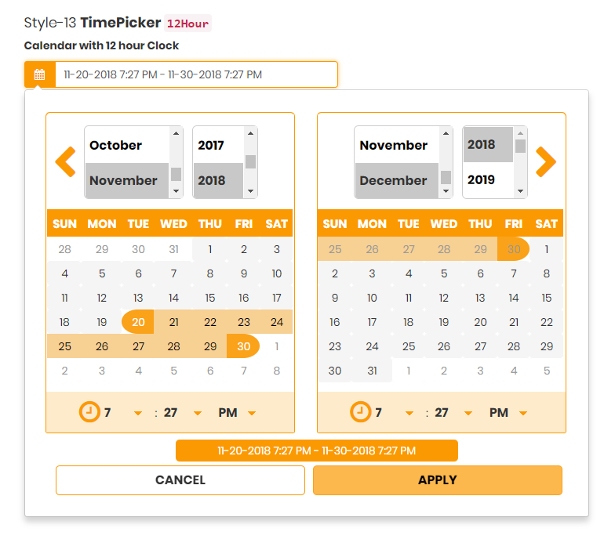The width and height of the screenshot is (615, 543).
Task: Pick November 15 in the left calendar
Action: pyautogui.click(x=210, y=298)
